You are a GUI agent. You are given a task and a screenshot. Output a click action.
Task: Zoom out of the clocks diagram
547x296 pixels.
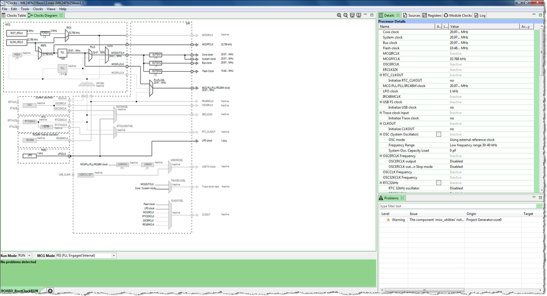pyautogui.click(x=346, y=15)
